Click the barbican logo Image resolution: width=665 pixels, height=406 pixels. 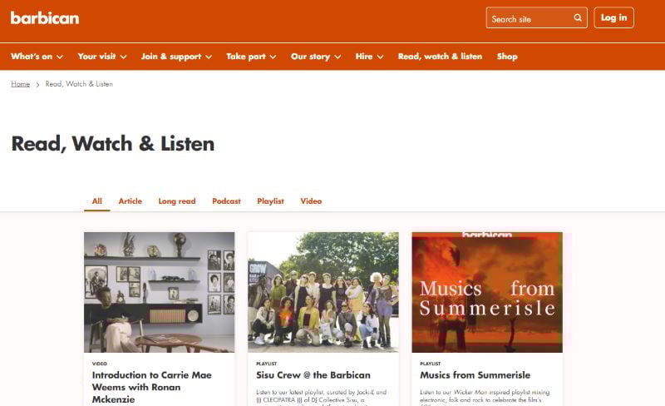(45, 17)
